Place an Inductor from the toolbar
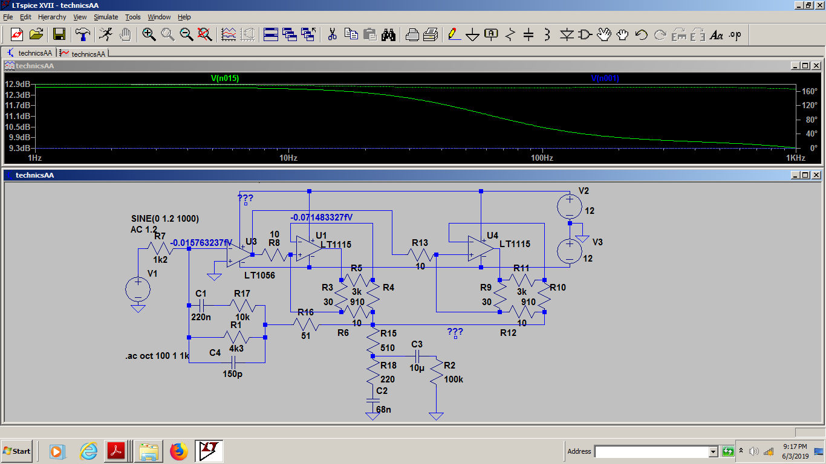The image size is (826, 464). (x=547, y=34)
